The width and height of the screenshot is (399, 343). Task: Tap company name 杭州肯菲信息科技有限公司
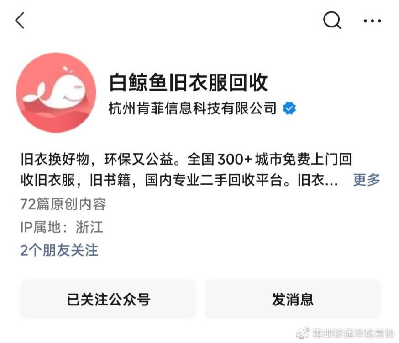(193, 108)
